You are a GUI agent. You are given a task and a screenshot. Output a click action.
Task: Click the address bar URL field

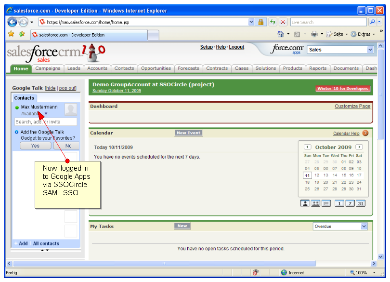143,22
